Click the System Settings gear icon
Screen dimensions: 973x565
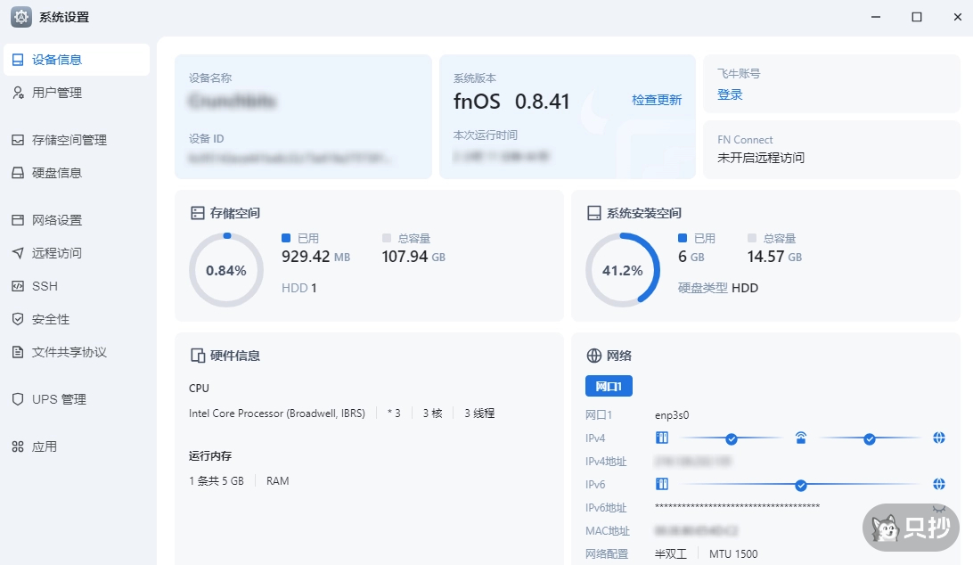(21, 17)
